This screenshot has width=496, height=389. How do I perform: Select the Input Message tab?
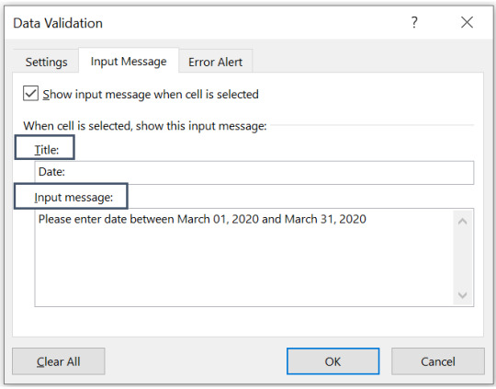[129, 61]
